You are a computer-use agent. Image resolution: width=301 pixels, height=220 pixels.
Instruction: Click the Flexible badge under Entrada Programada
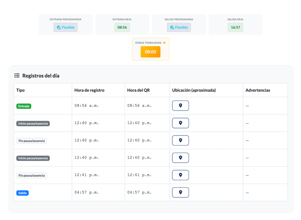pos(66,27)
